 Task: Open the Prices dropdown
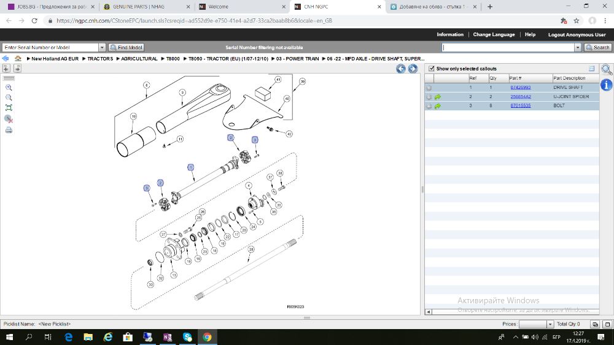[x=550, y=324]
